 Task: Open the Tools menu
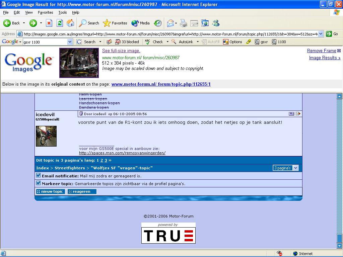[x=63, y=12]
